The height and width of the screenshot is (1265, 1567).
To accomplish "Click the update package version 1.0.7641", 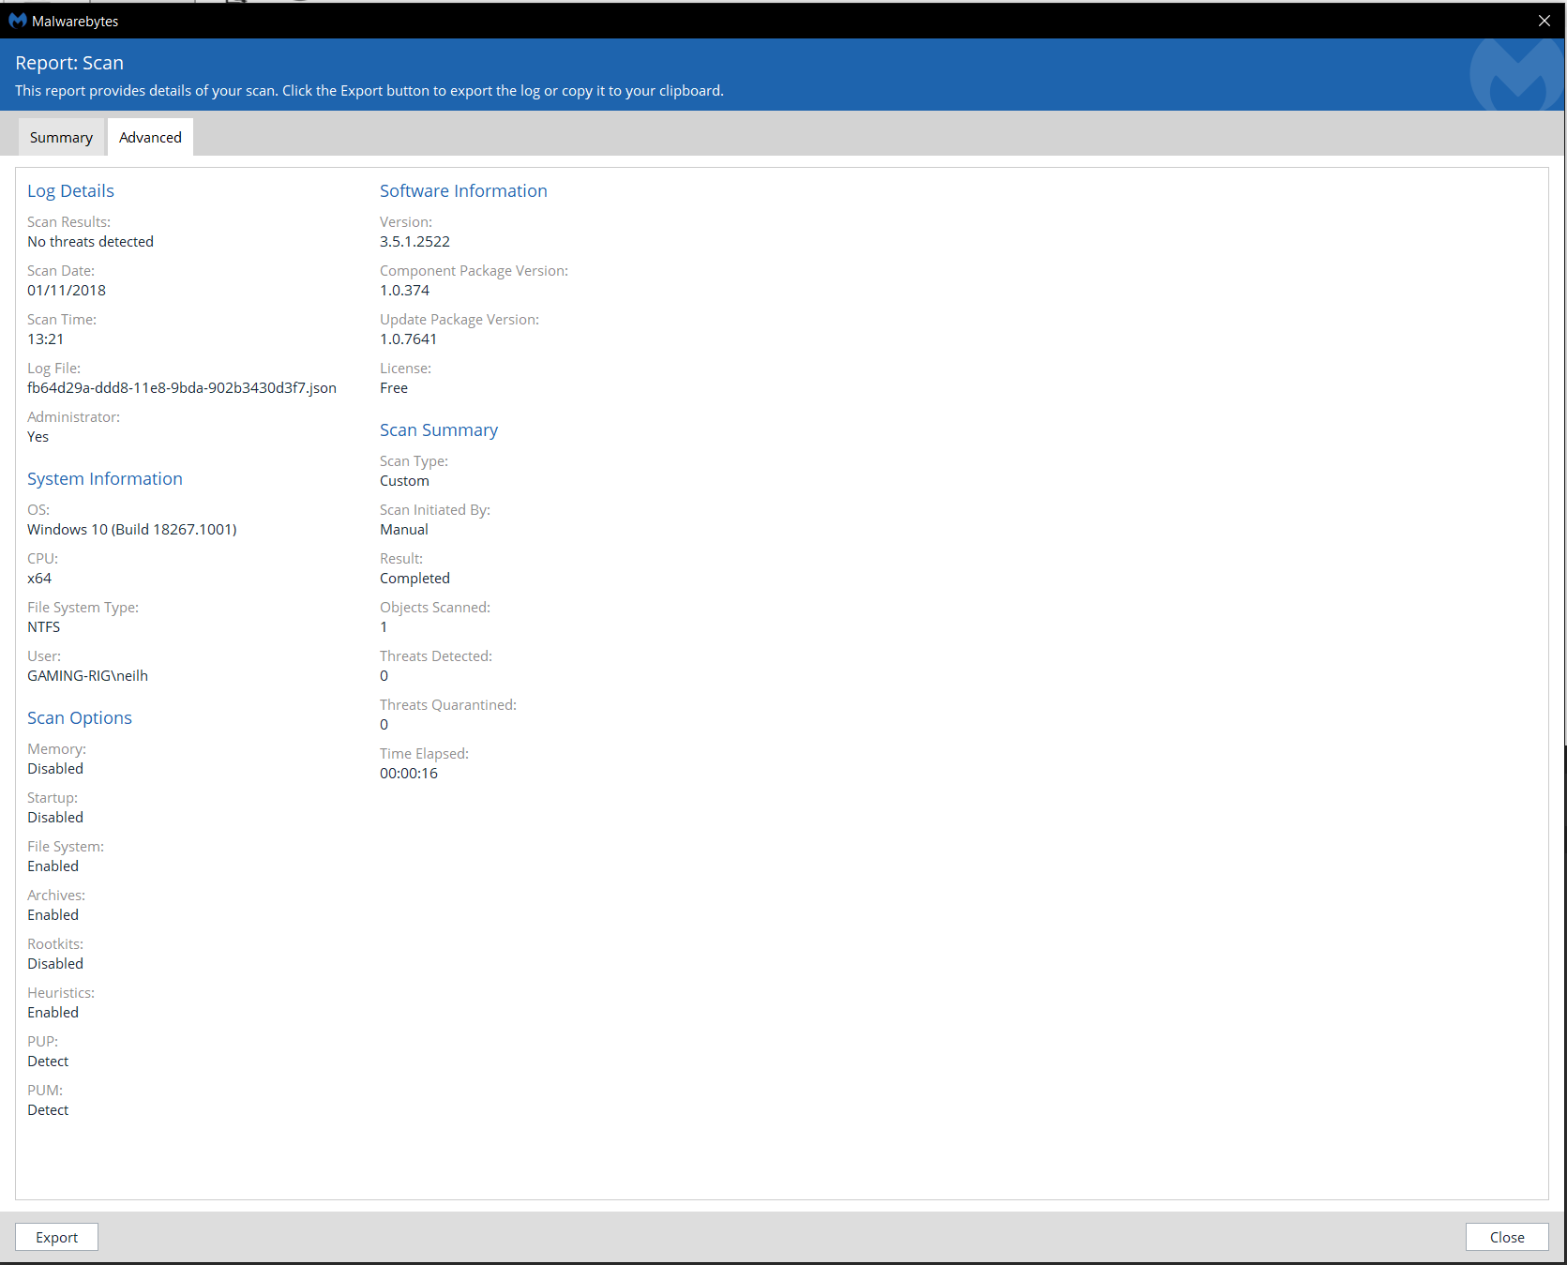I will (x=408, y=339).
